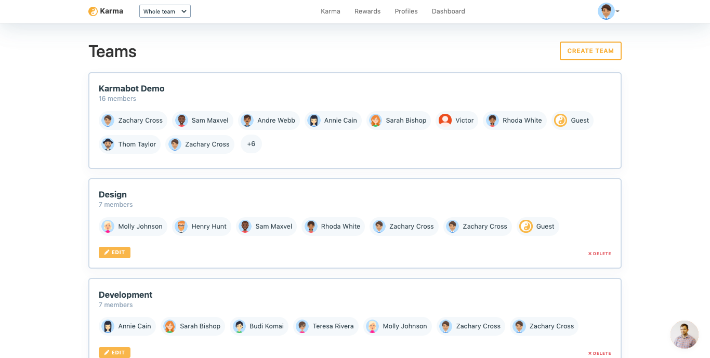The image size is (710, 358).
Task: Click Budi Komai's avatar icon
Action: click(239, 326)
